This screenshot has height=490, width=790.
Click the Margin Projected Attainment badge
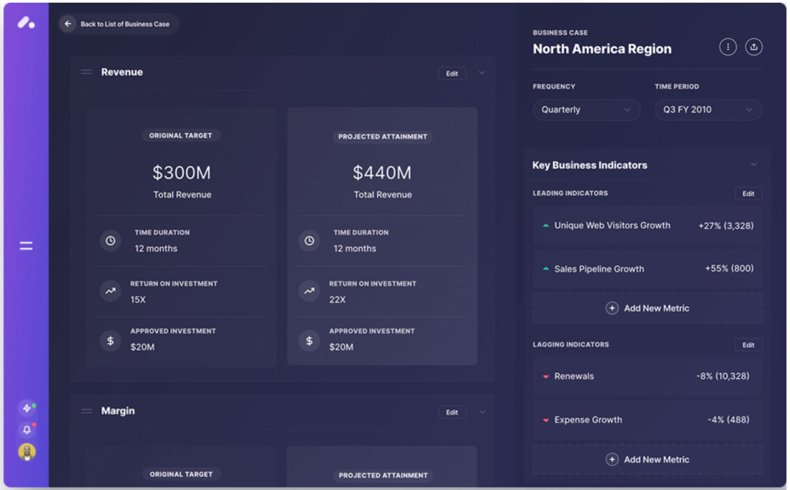383,475
